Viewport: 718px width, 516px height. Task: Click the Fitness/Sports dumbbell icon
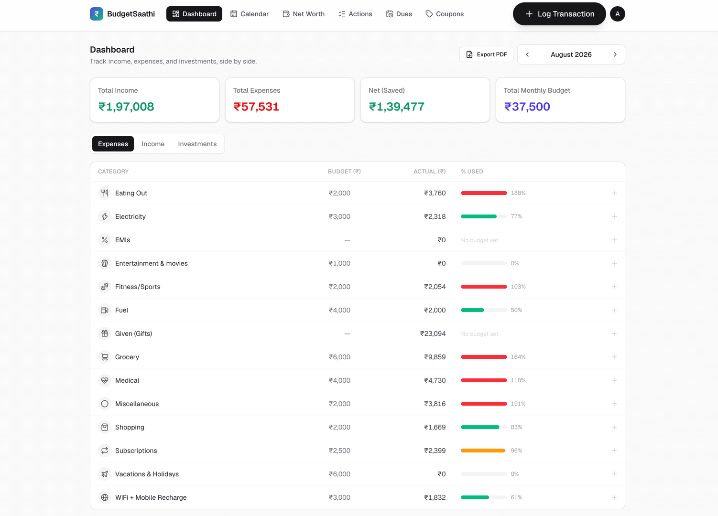click(x=105, y=287)
